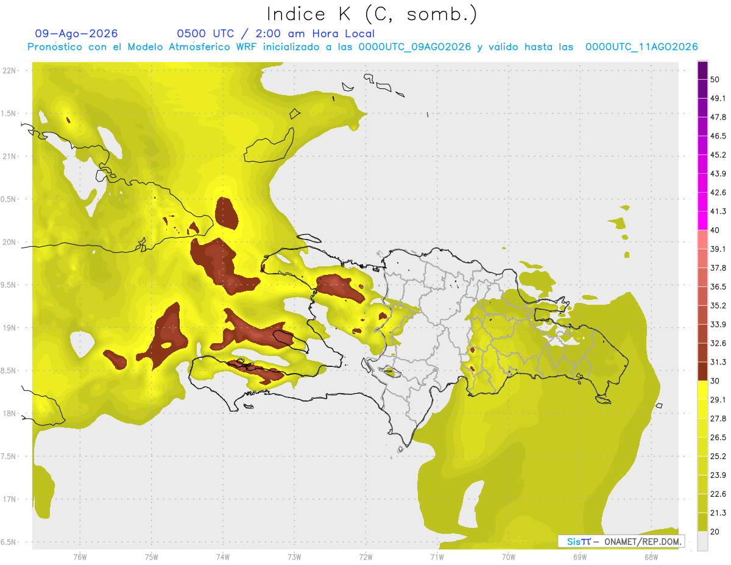
Task: Click the "21N" latitude axis label
Action: point(9,156)
